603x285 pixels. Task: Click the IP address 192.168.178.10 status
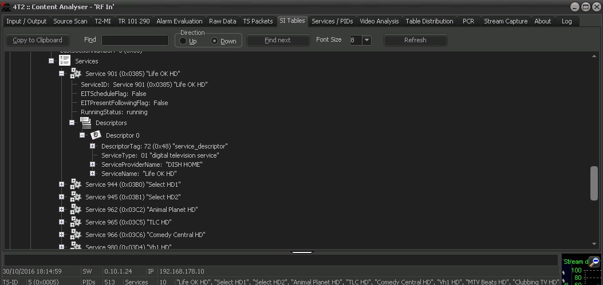181,271
